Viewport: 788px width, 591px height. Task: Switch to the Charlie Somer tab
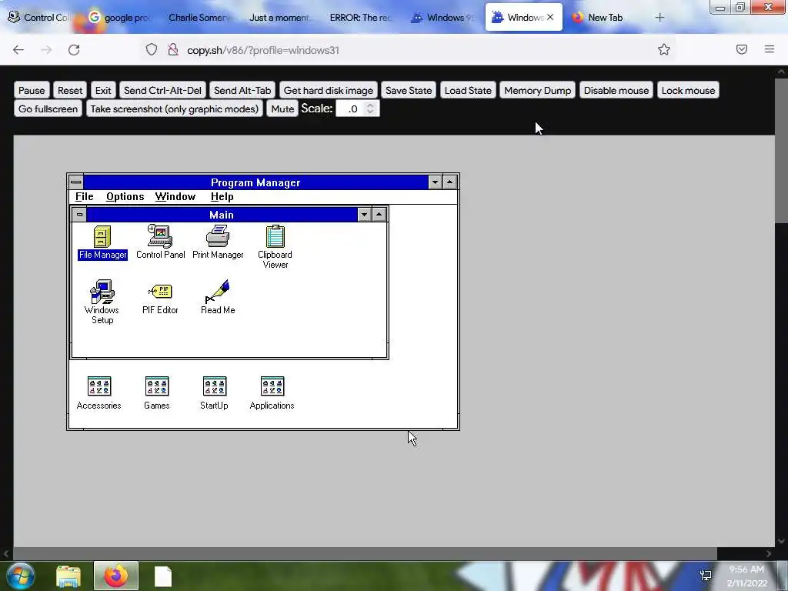(199, 18)
